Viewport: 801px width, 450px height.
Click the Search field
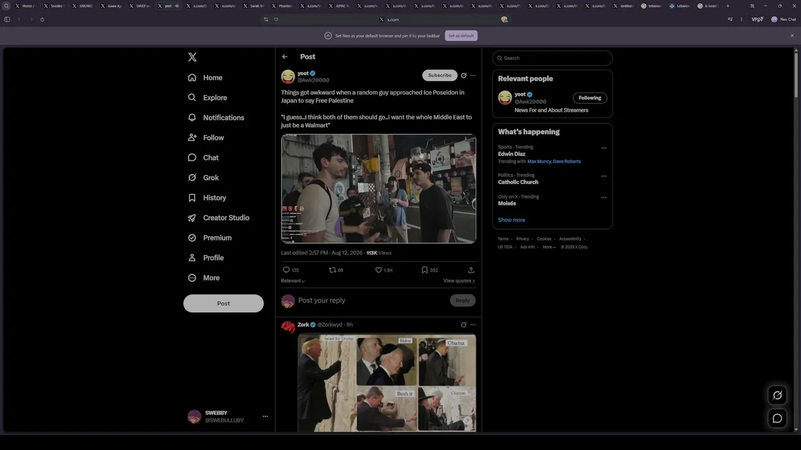click(x=552, y=58)
